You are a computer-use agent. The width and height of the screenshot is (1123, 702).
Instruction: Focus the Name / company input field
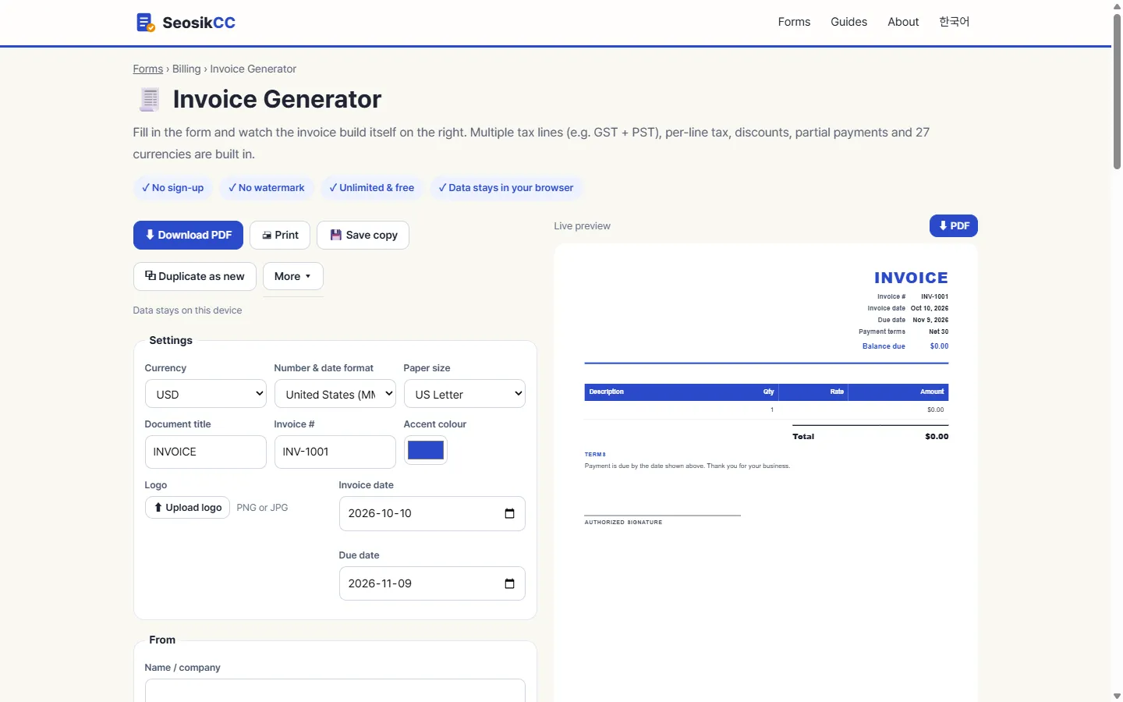click(335, 690)
